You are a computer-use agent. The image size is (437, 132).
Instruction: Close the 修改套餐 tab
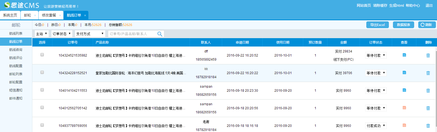coord(60,15)
